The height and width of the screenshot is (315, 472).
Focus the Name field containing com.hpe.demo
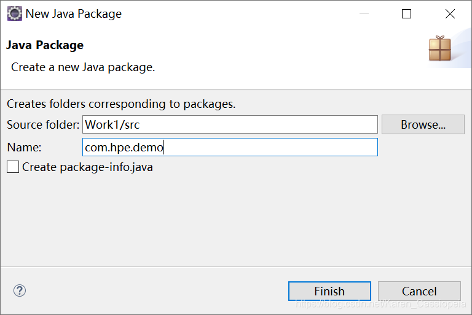pyautogui.click(x=229, y=147)
